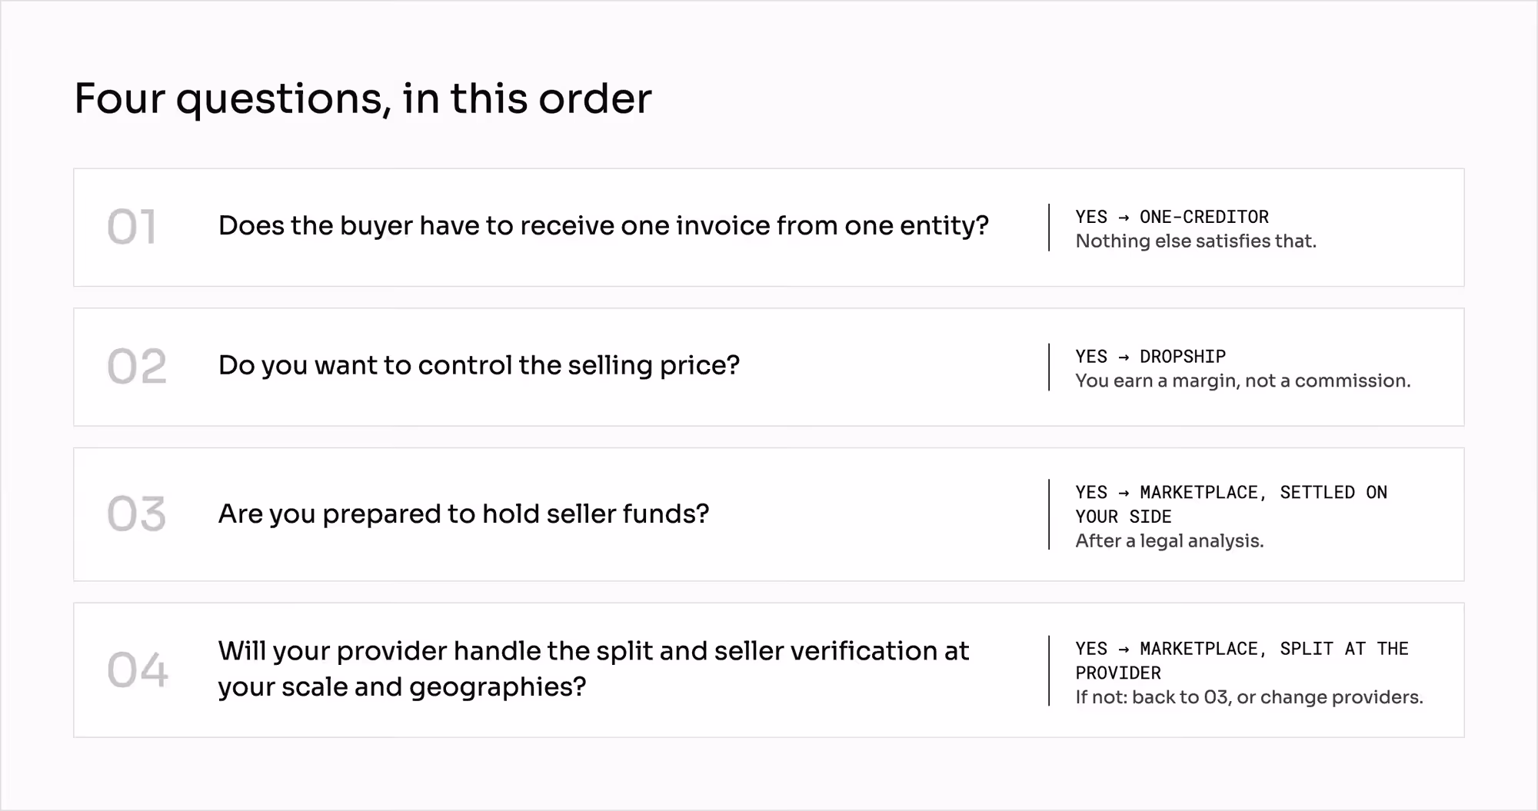Click the vertical divider in the third card
The width and height of the screenshot is (1538, 811).
(1049, 514)
